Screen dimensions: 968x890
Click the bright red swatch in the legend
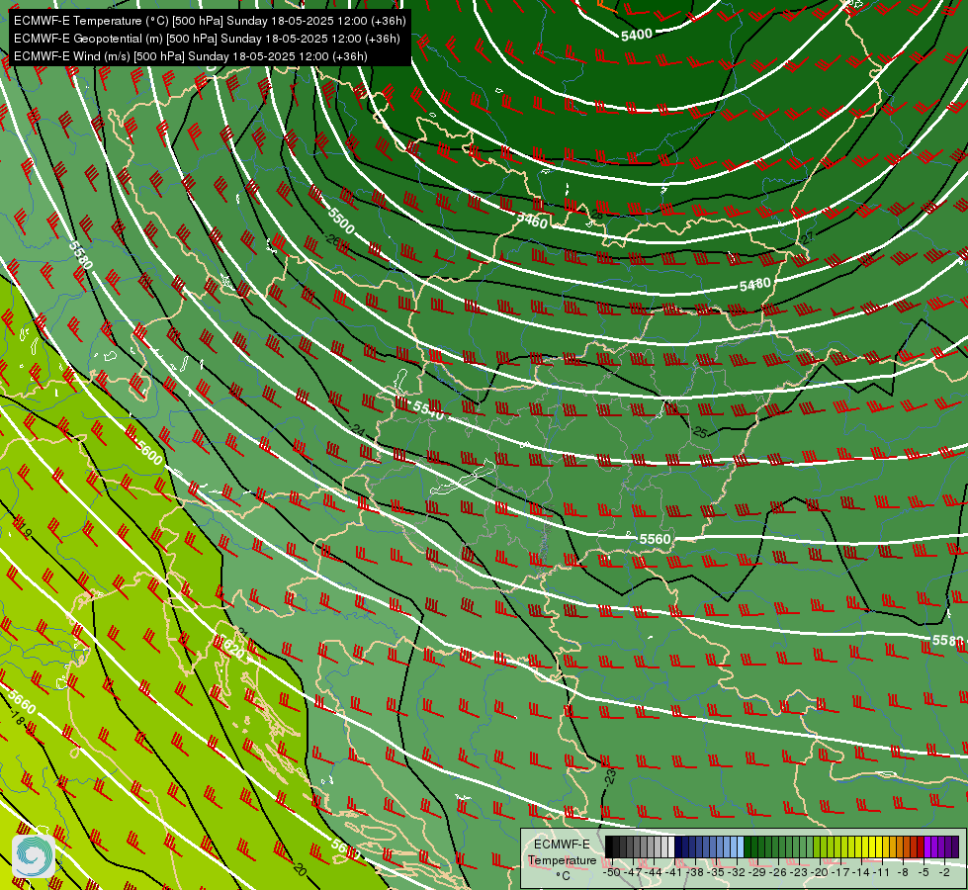[x=921, y=846]
